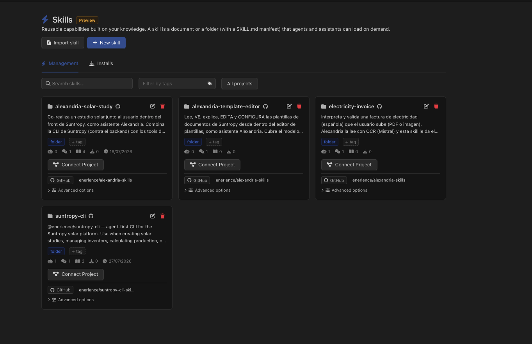Open the electricity-invoice skill title

click(x=352, y=106)
